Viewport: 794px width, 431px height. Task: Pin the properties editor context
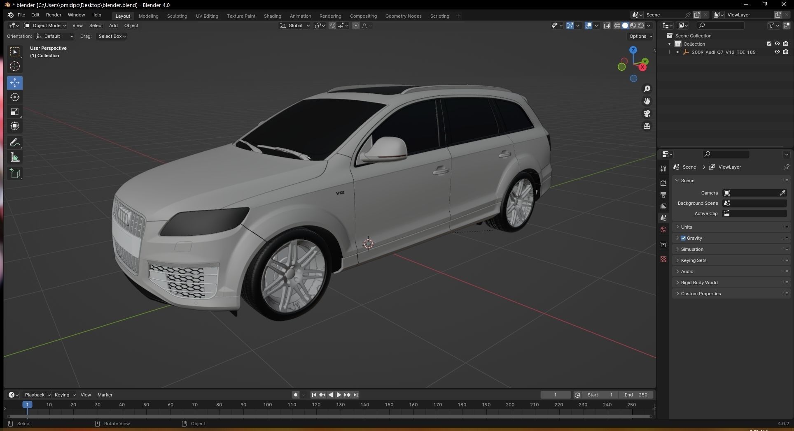(x=786, y=167)
